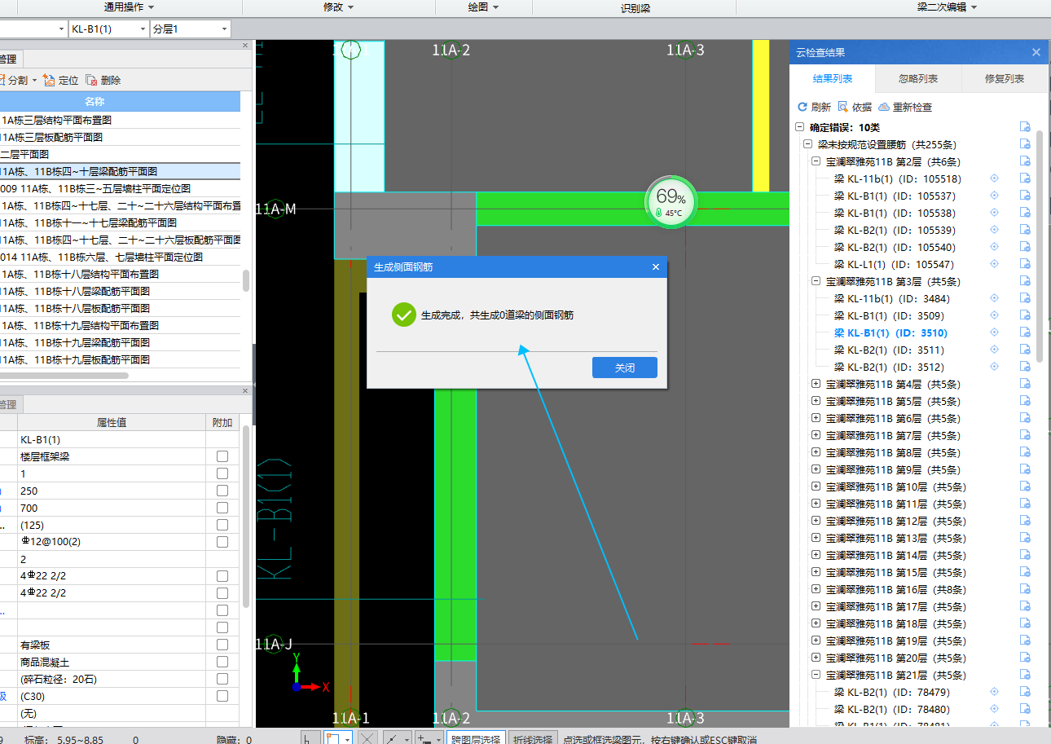
Task: Close the 云检查结果 panel
Action: 1036,52
